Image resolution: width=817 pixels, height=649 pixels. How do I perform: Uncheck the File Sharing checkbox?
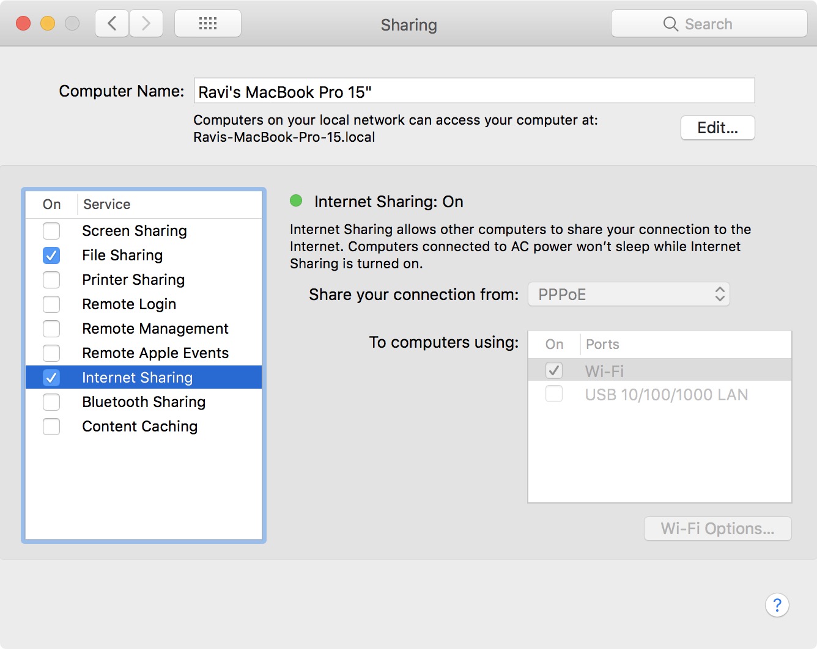51,255
